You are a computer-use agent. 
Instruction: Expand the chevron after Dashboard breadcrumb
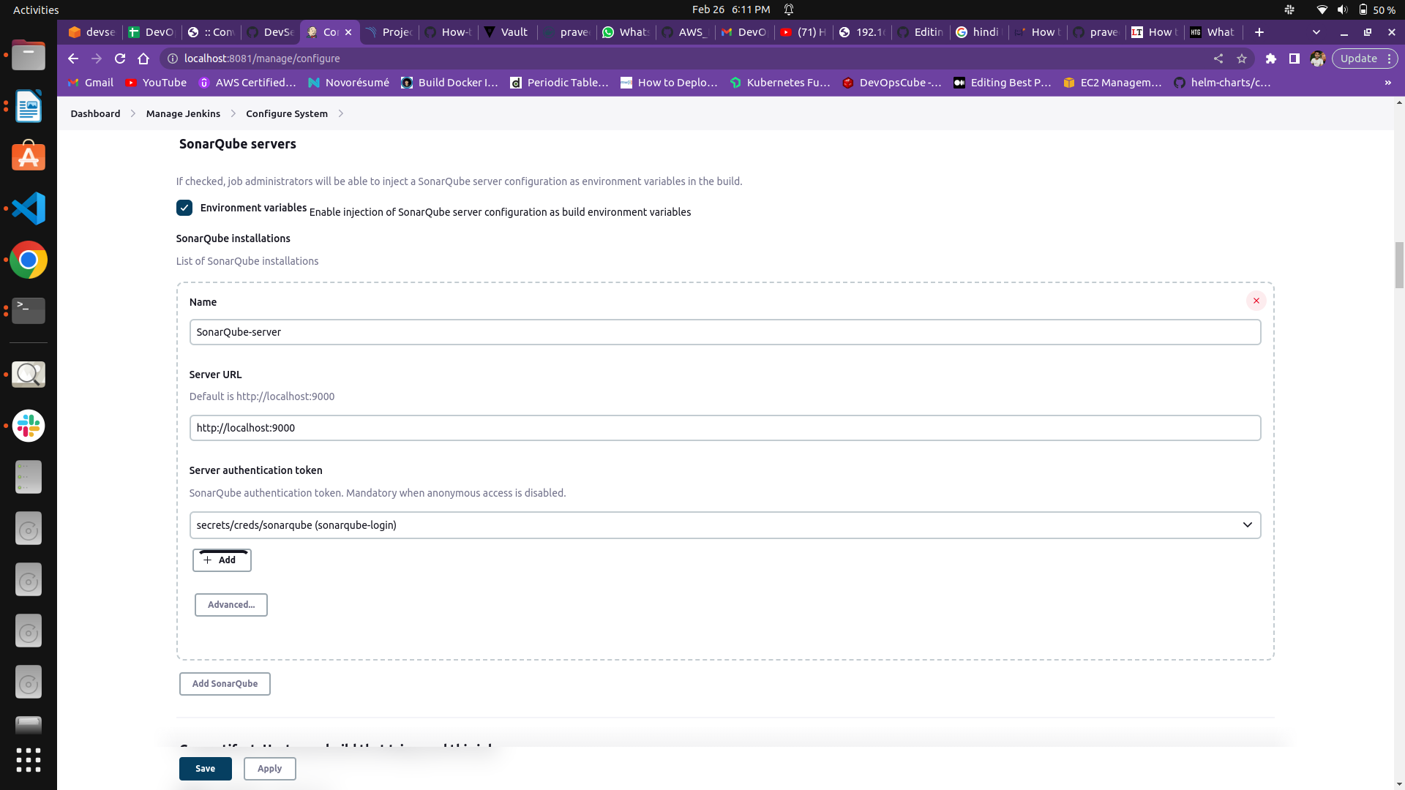(x=133, y=113)
